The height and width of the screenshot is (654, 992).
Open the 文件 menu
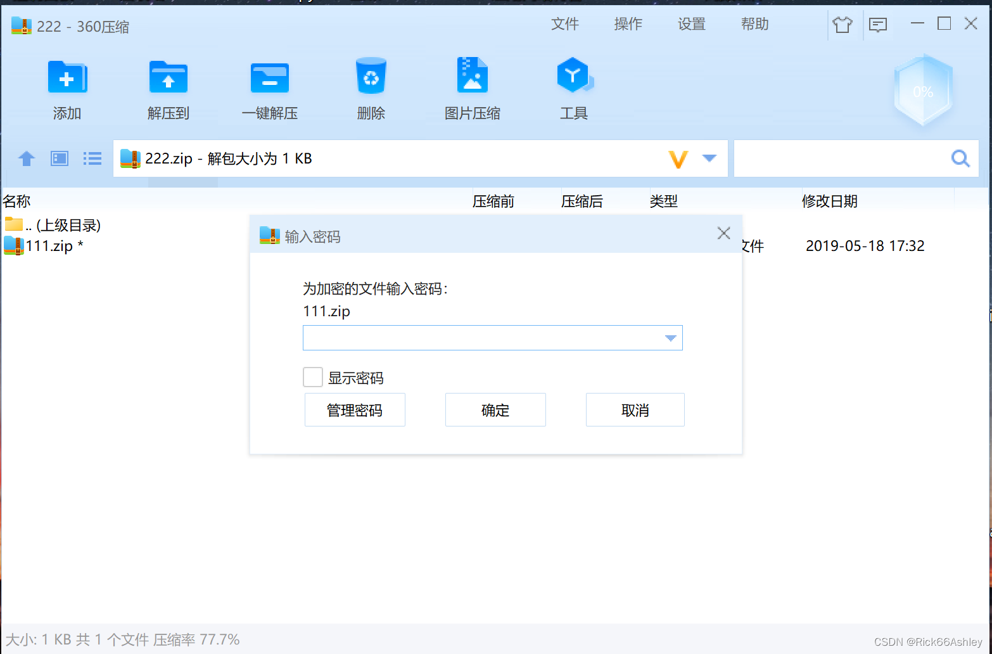(x=565, y=24)
